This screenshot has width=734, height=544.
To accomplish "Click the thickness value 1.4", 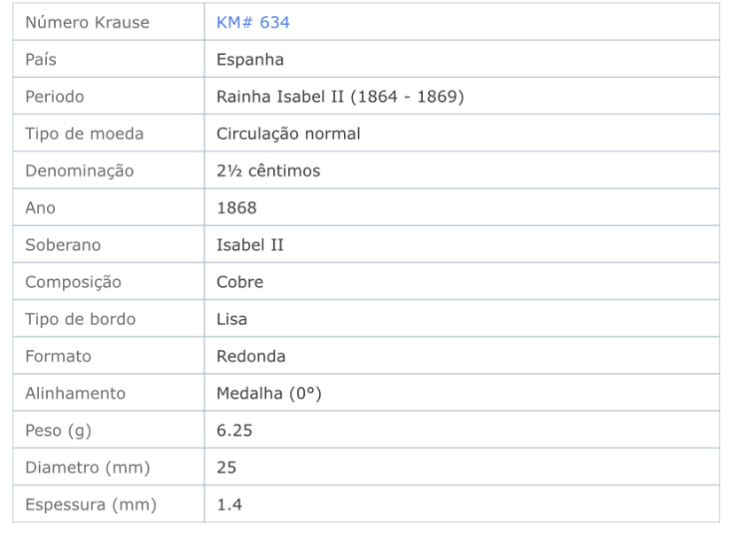I will pos(230,504).
